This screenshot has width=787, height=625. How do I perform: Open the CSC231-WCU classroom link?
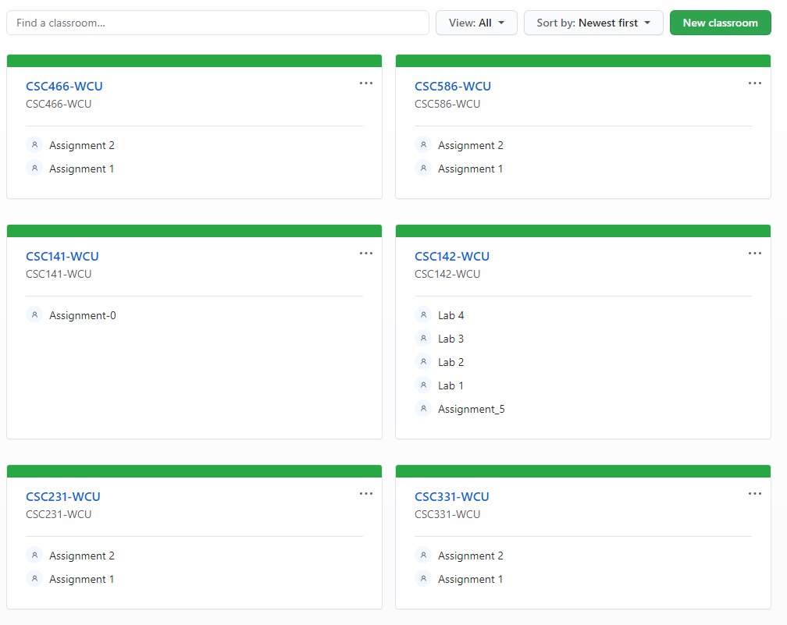63,496
